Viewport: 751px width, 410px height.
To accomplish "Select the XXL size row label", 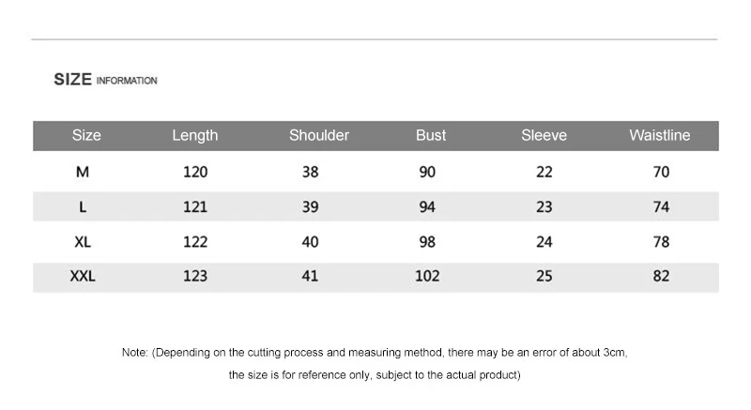I will click(x=83, y=276).
